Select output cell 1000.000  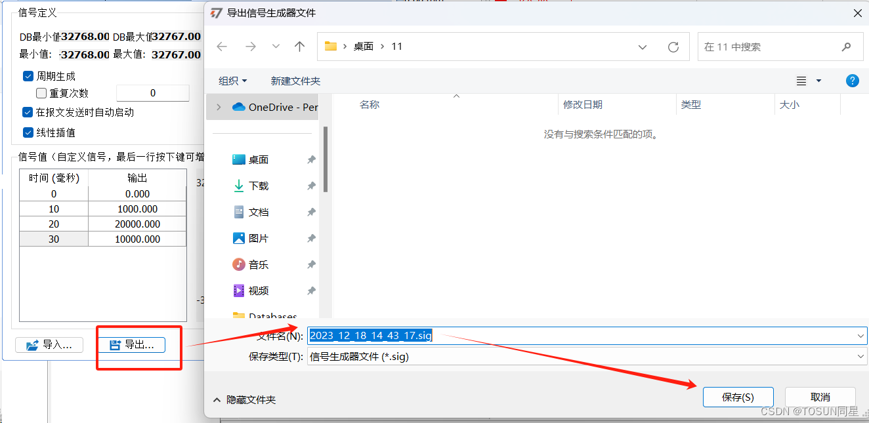point(138,209)
